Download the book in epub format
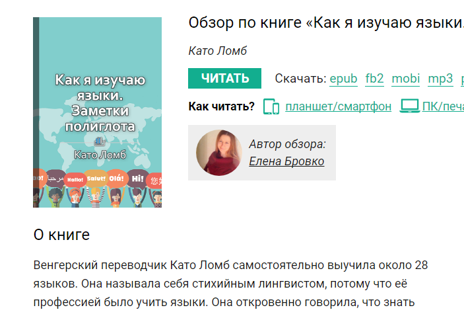Image resolution: width=464 pixels, height=318 pixels. click(344, 79)
